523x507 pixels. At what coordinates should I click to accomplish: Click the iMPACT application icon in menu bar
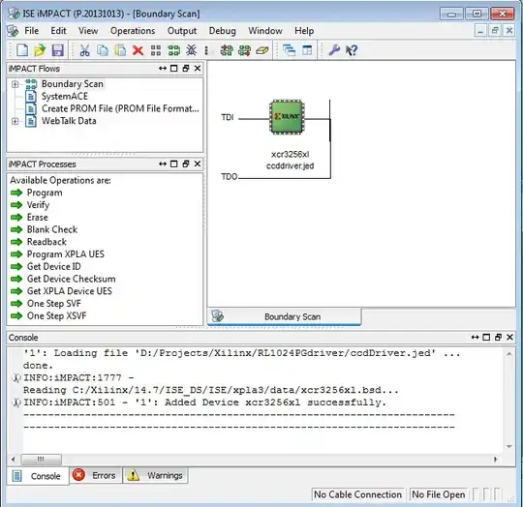pyautogui.click(x=13, y=31)
